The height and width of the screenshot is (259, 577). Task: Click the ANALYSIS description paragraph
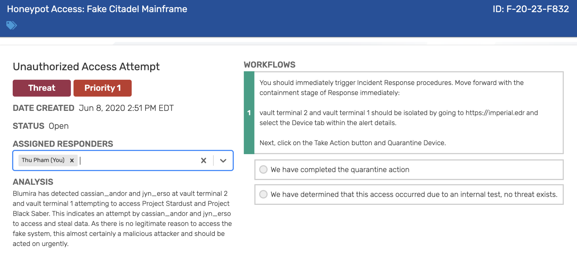122,219
